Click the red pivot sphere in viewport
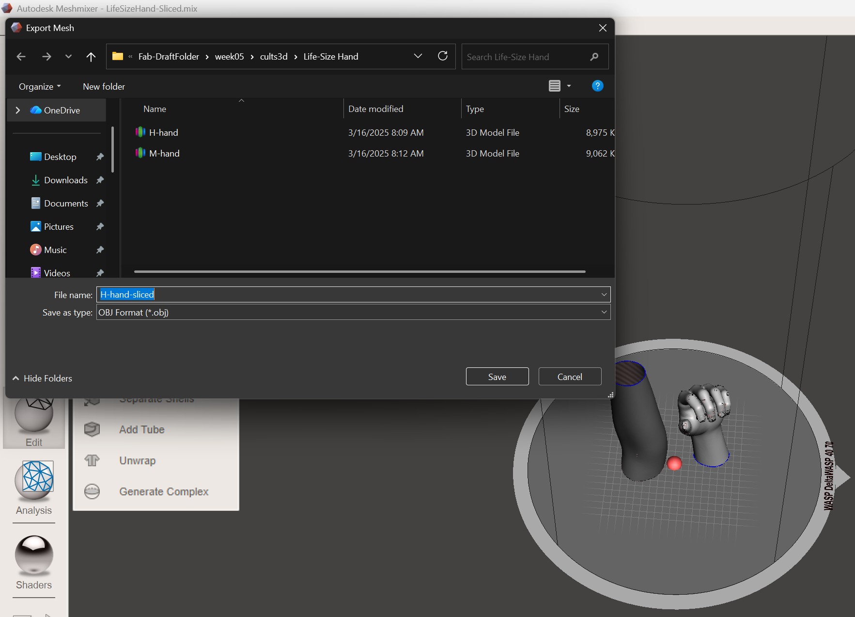Viewport: 855px width, 617px height. tap(674, 463)
